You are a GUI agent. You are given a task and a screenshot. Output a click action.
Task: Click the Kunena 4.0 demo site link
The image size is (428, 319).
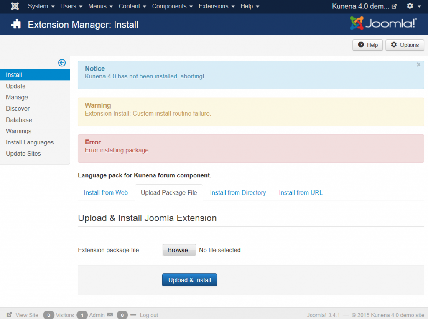click(364, 6)
